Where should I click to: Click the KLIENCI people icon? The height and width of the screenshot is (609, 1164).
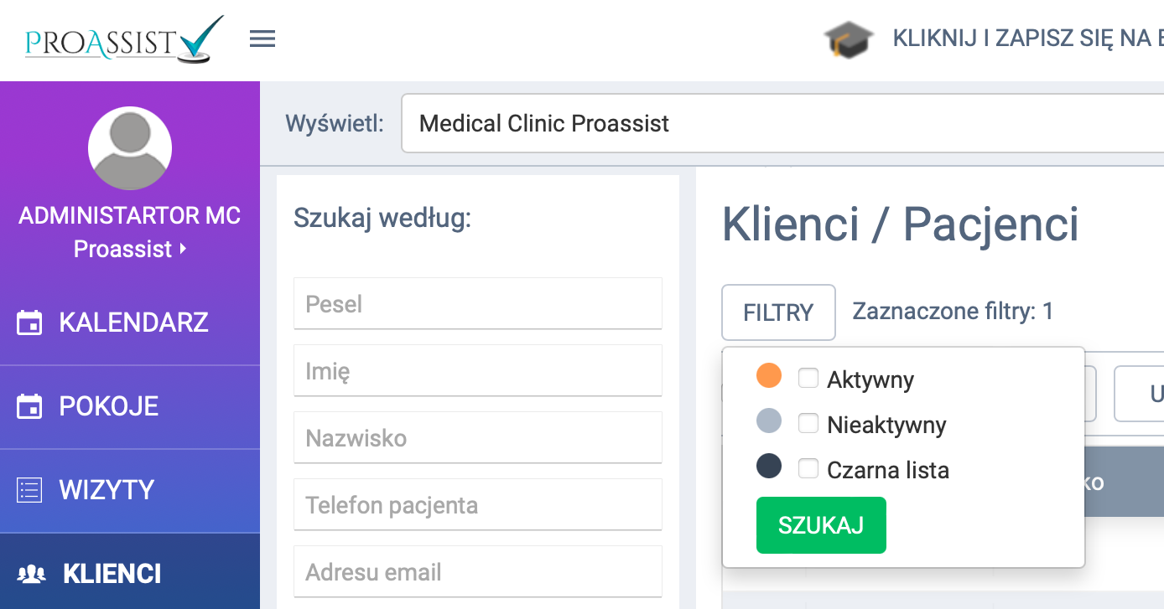(x=33, y=572)
